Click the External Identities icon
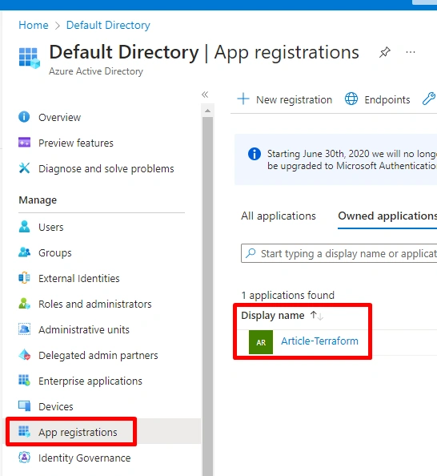437x476 pixels. pos(24,278)
